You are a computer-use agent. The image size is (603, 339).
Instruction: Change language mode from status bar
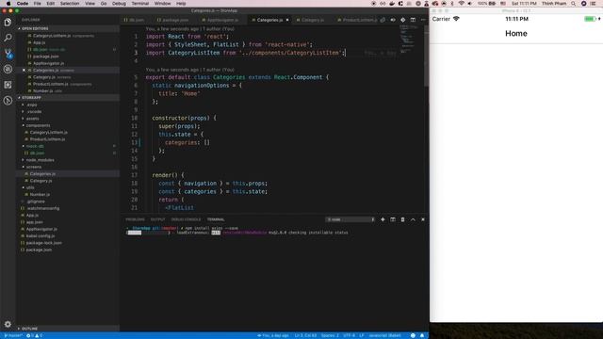tap(384, 335)
